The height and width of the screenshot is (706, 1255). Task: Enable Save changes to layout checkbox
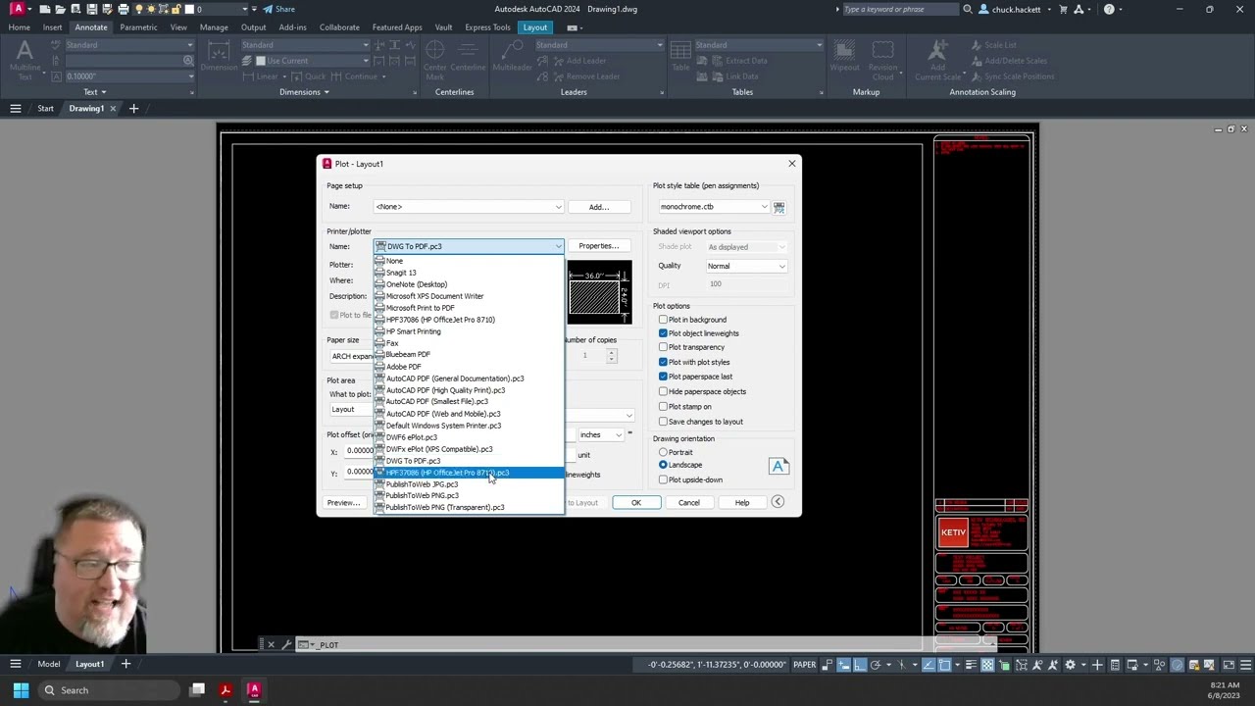point(664,422)
